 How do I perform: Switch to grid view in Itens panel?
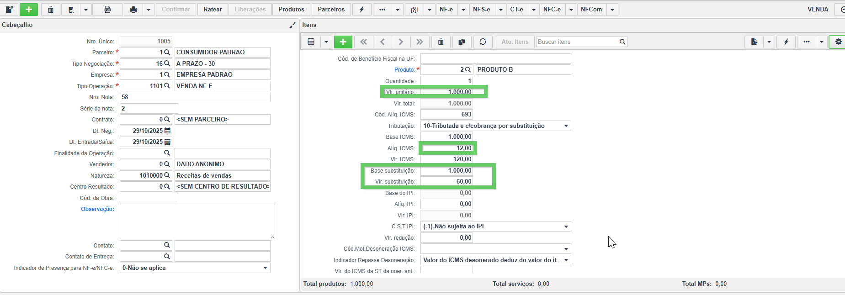pyautogui.click(x=311, y=42)
